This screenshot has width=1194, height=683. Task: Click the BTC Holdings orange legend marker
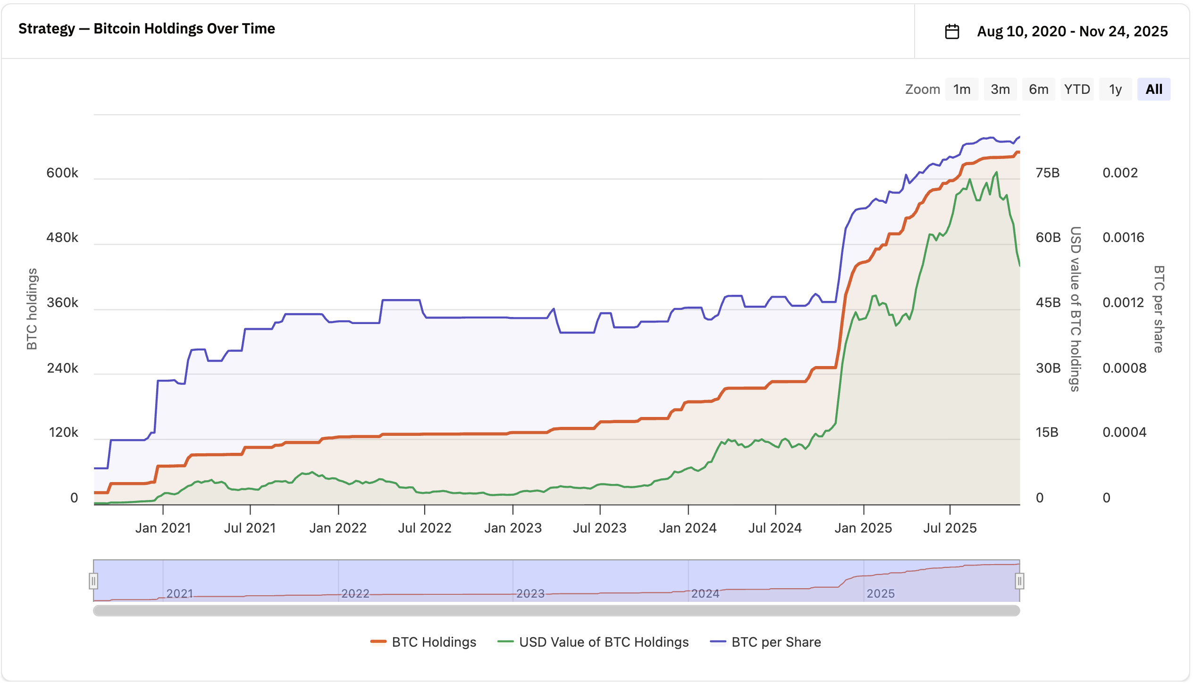click(x=378, y=642)
